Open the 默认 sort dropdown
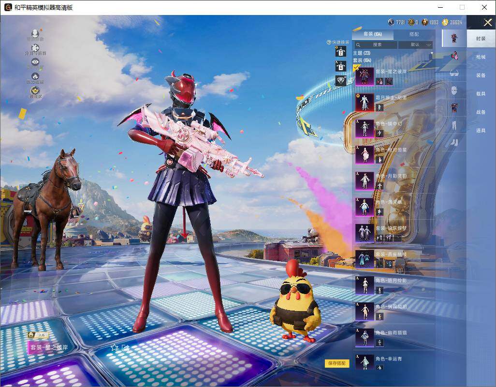The height and width of the screenshot is (387, 496). (x=415, y=45)
